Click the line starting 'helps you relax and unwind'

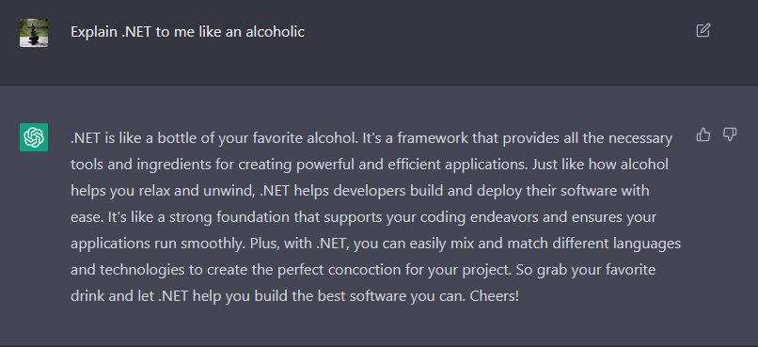coord(360,191)
